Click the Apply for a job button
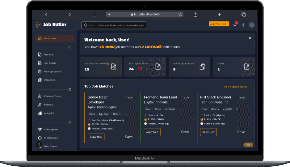This screenshot has width=290, height=167. tap(219, 24)
